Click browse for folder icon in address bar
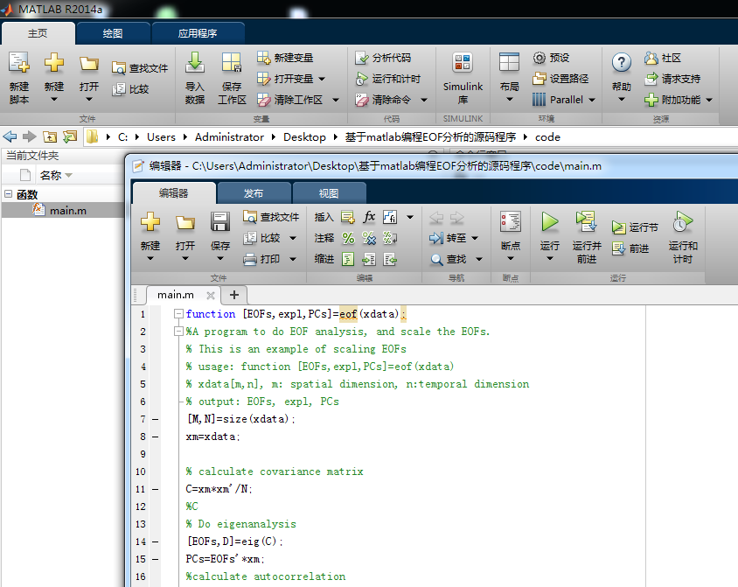This screenshot has width=738, height=587. coord(70,136)
